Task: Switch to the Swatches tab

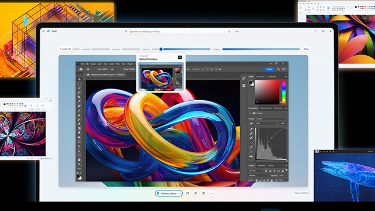Action: (x=260, y=77)
